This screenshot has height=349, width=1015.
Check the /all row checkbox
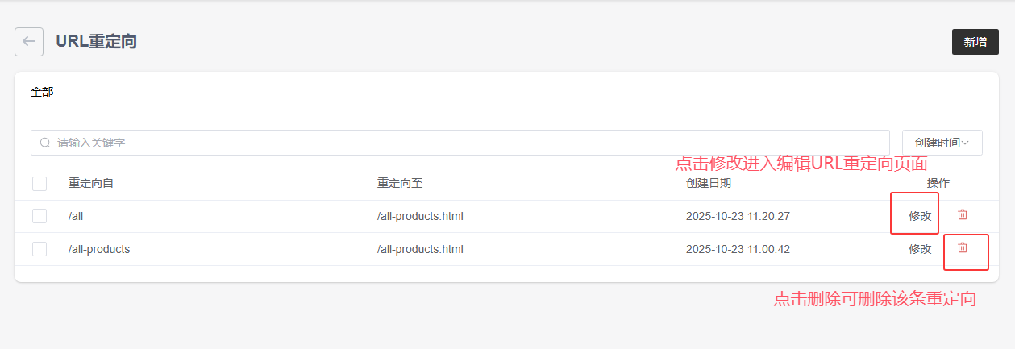[x=40, y=216]
